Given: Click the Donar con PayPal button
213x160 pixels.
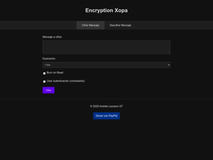Looking at the screenshot, I should [106, 116].
